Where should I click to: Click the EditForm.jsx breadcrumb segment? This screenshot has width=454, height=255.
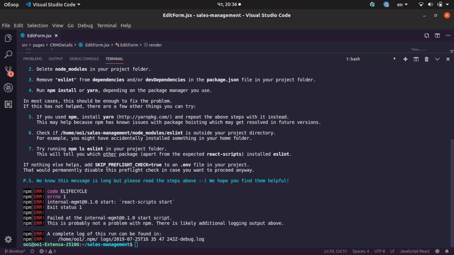point(94,45)
